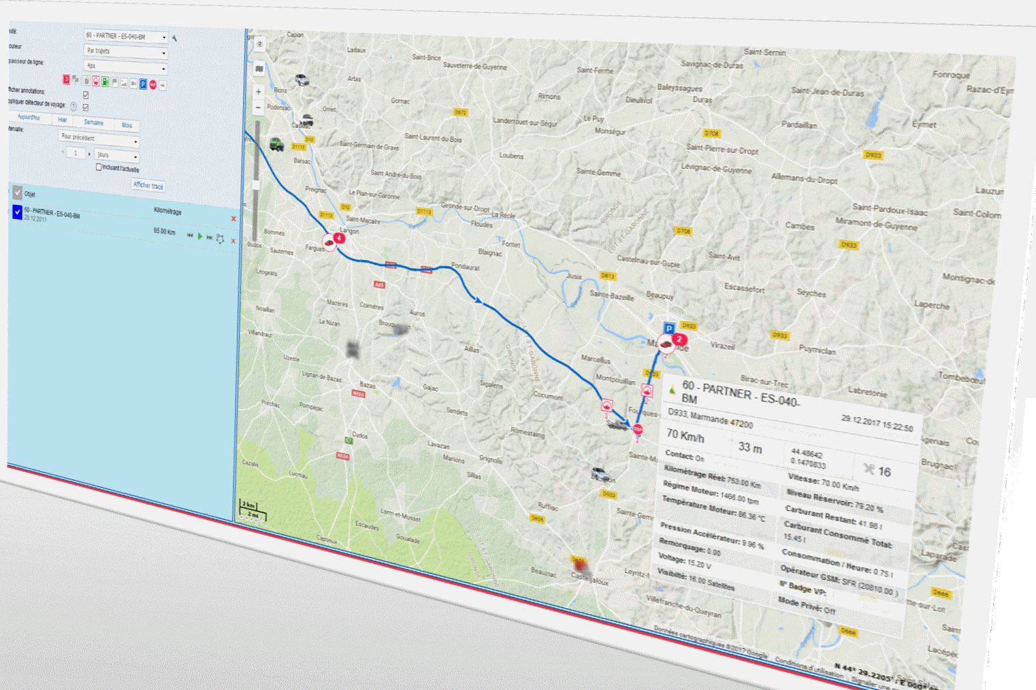
Task: Click the eye visibility button on map
Action: pos(259,44)
